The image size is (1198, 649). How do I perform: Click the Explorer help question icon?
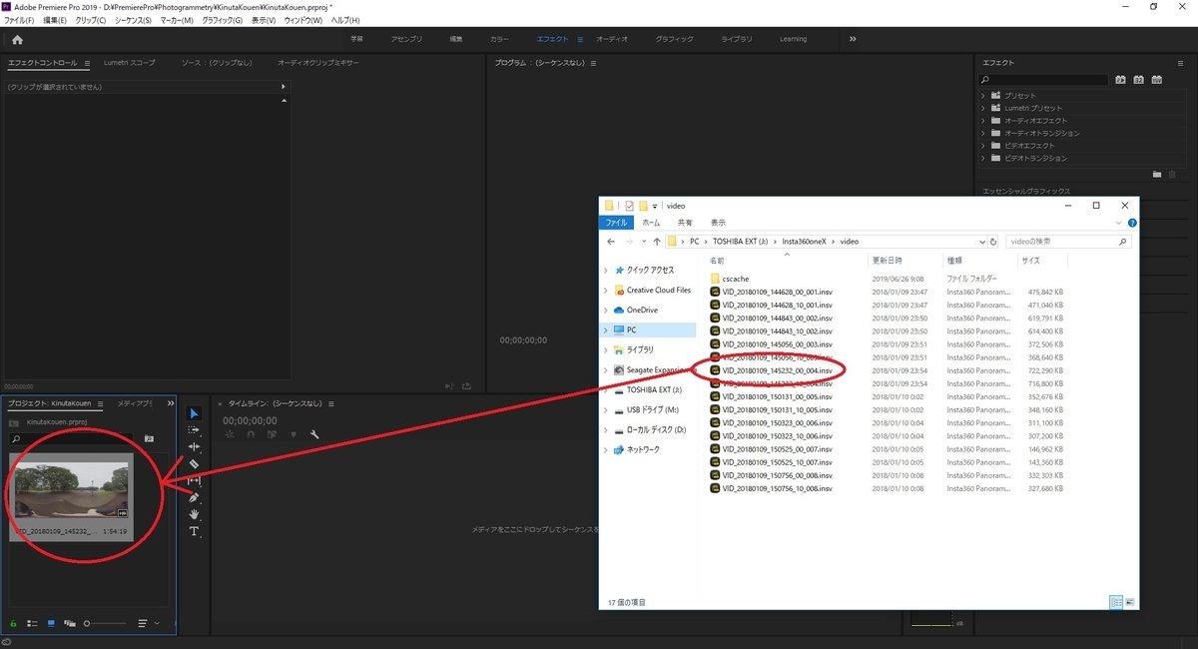(x=1130, y=223)
